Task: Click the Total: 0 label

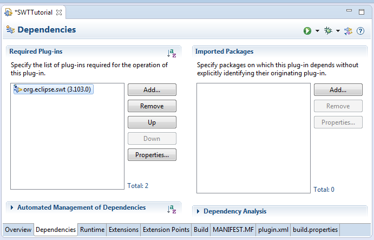Action: point(324,190)
